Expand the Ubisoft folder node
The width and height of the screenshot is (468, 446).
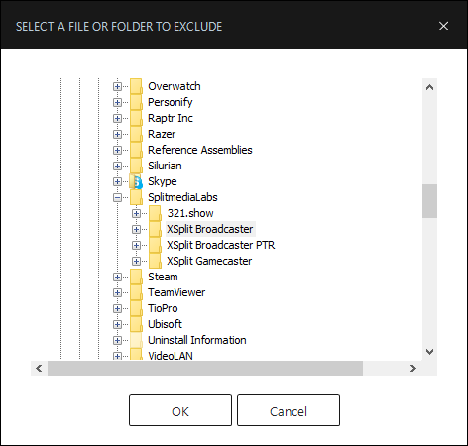(117, 324)
